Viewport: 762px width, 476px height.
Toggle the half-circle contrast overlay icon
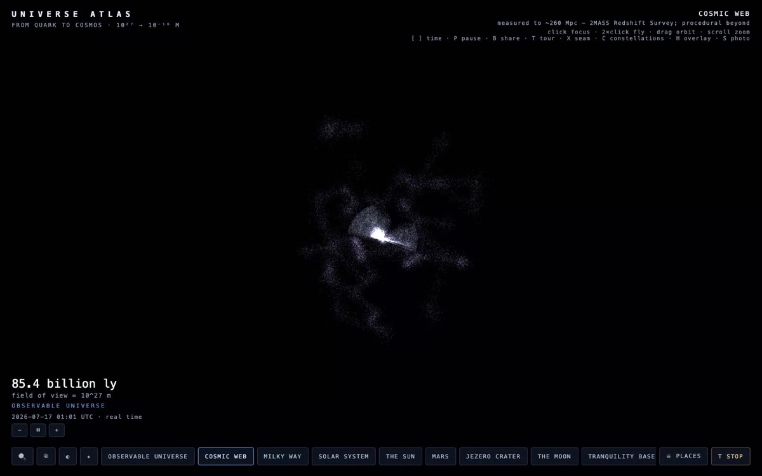[x=68, y=456]
